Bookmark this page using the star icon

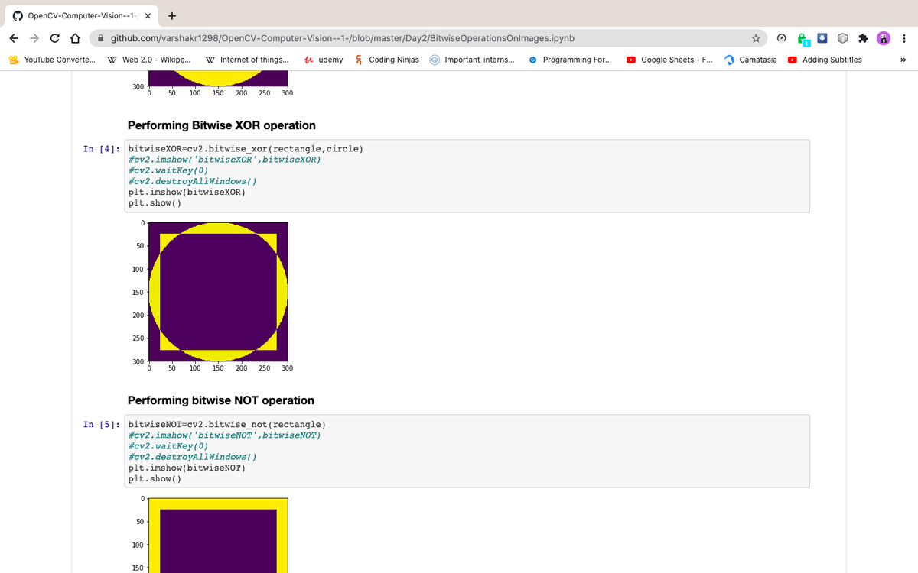tap(756, 37)
